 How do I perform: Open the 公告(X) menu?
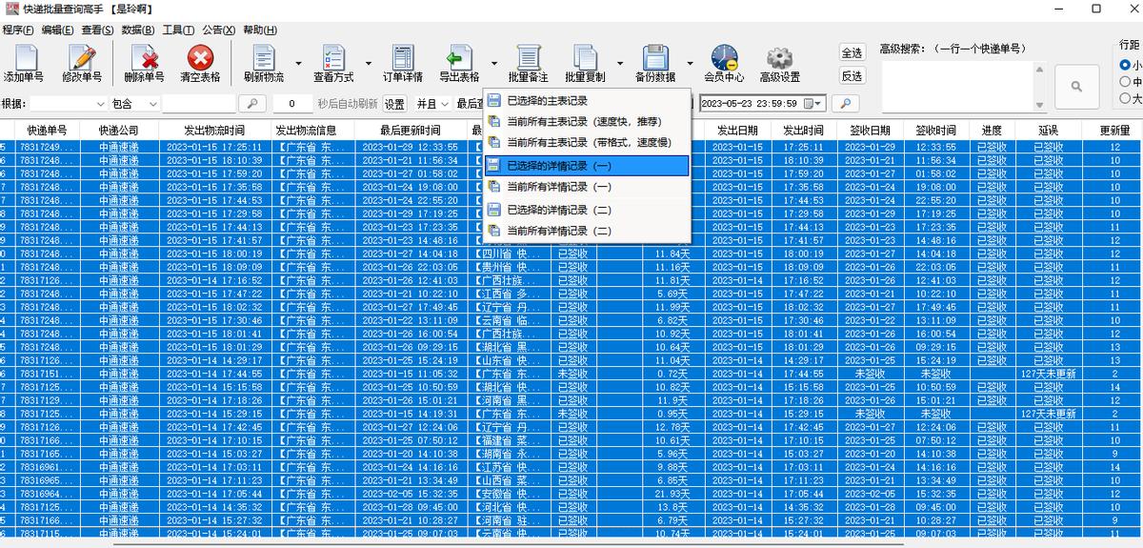[x=219, y=30]
